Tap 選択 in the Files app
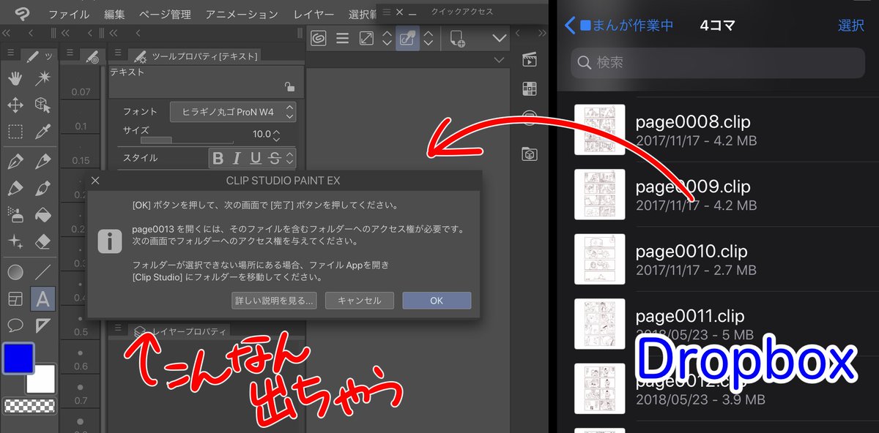Screen dimensions: 879x433 click(851, 26)
